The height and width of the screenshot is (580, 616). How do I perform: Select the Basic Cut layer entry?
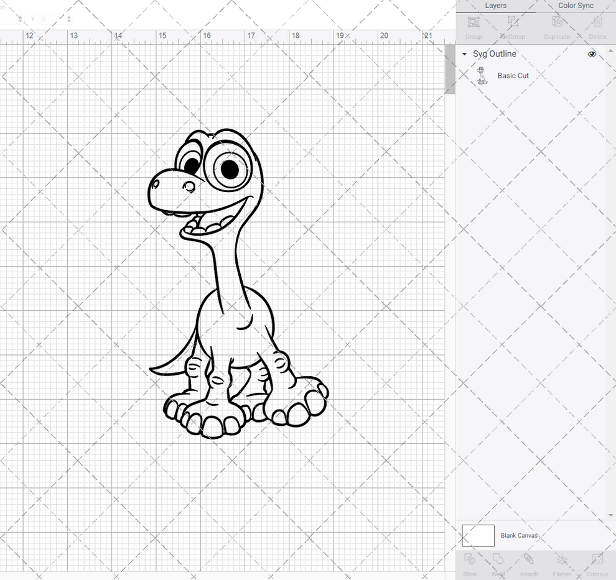[513, 75]
